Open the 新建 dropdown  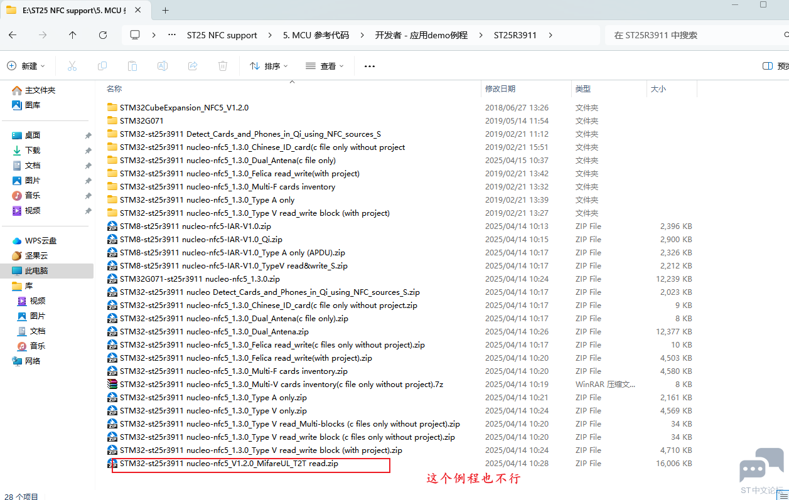26,66
